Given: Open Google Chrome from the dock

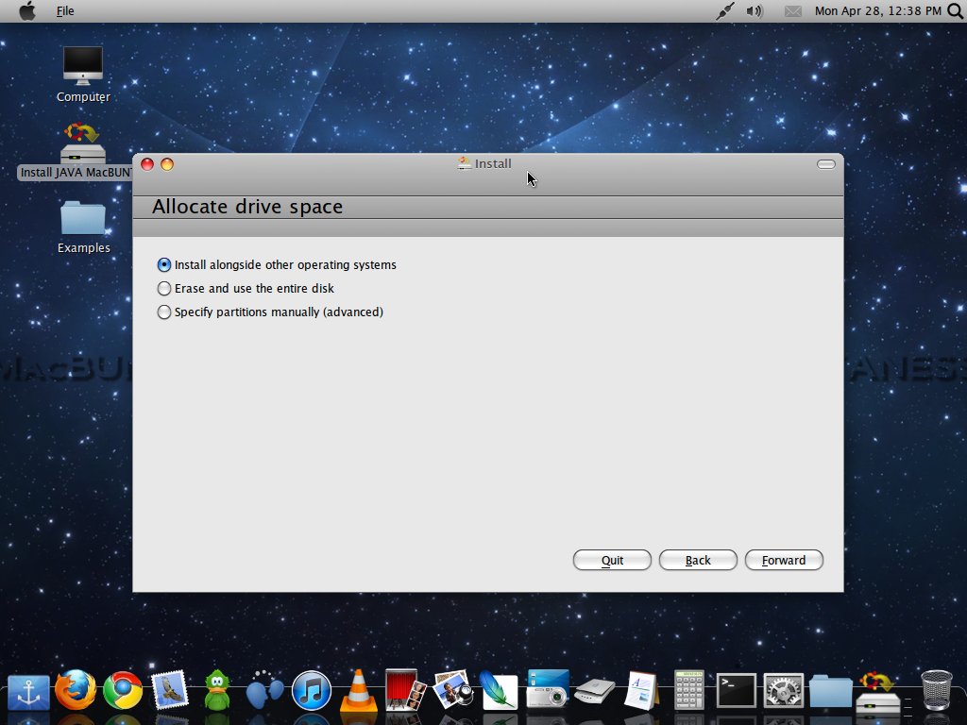Looking at the screenshot, I should click(123, 690).
